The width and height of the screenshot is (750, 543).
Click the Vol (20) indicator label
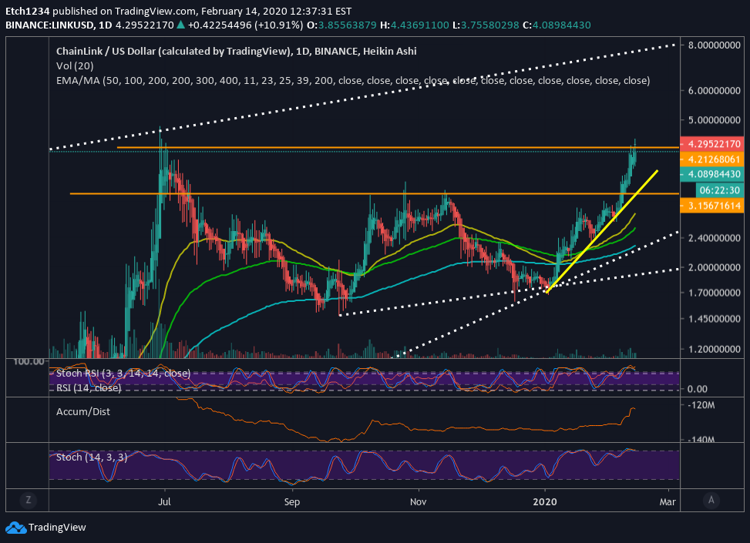click(75, 66)
